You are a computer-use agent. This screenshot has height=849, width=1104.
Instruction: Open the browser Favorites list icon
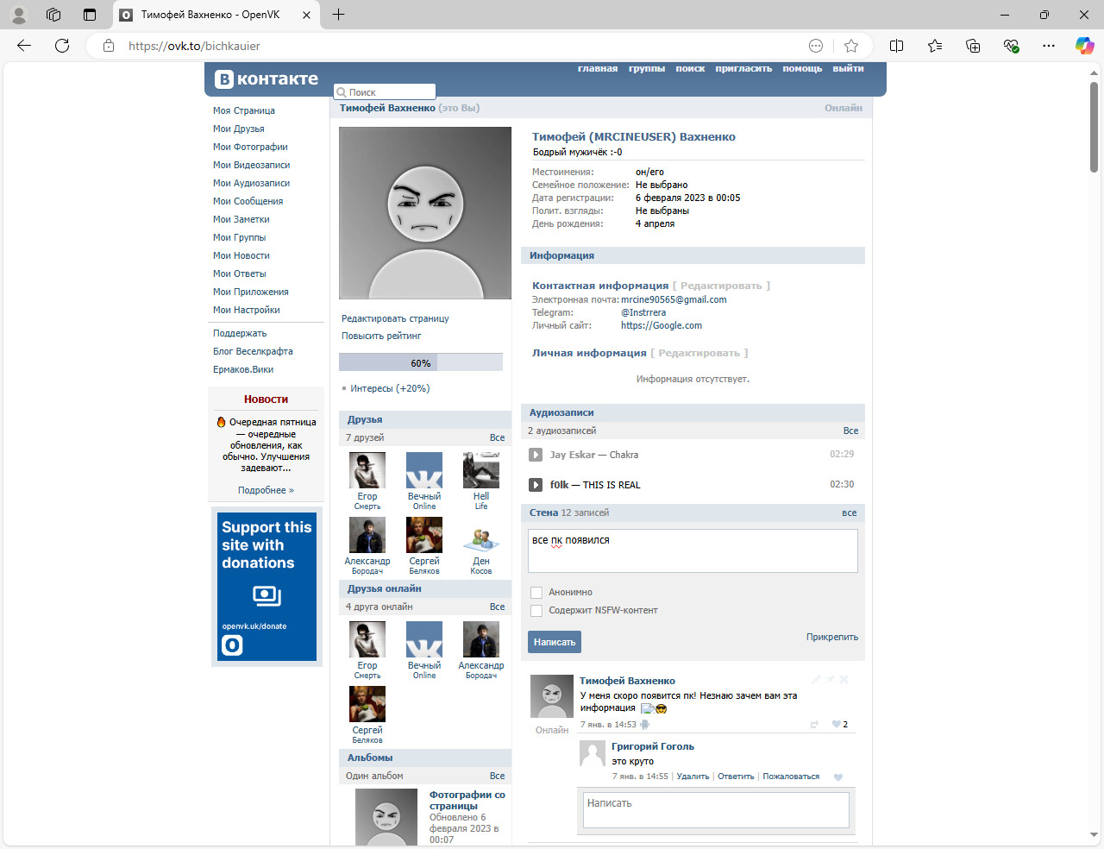point(935,46)
